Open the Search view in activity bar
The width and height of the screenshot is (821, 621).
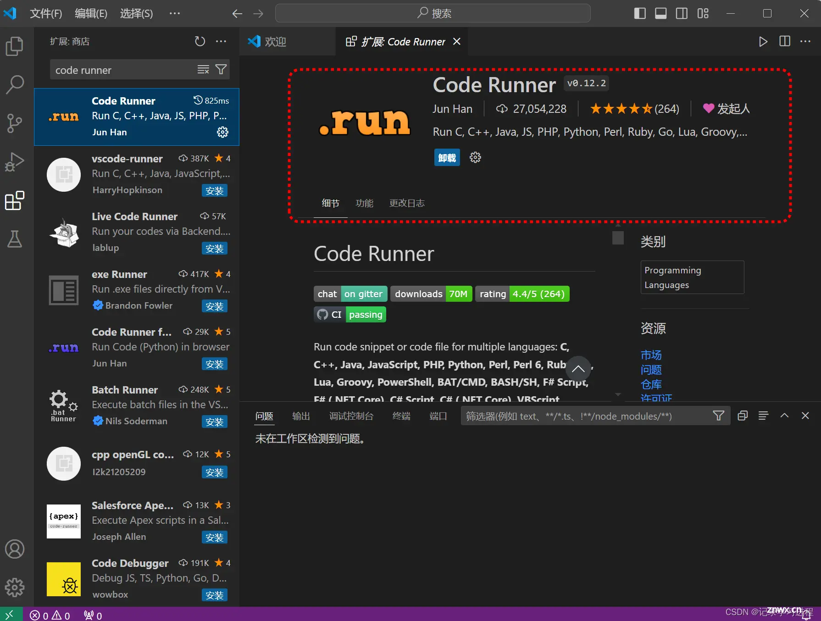pos(15,84)
